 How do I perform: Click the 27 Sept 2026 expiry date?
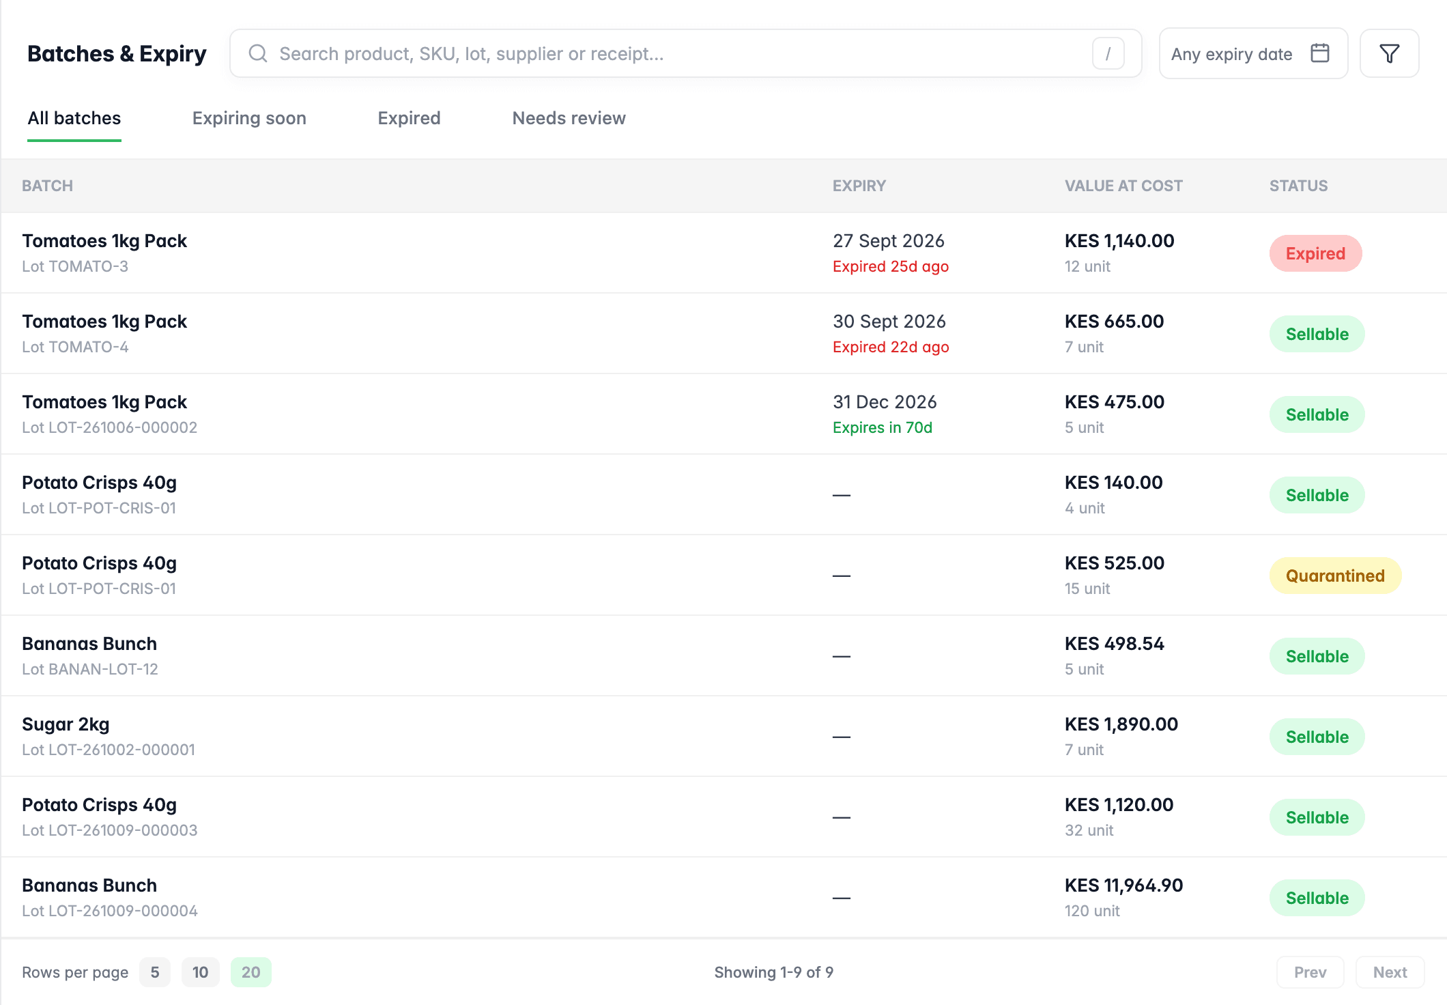pyautogui.click(x=889, y=241)
